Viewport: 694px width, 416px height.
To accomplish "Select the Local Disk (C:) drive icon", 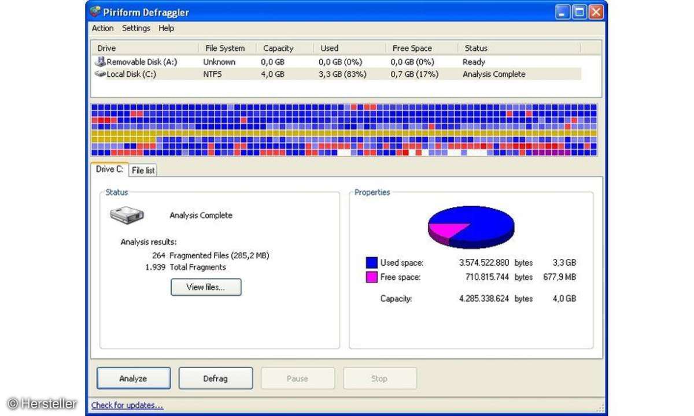I will coord(100,74).
